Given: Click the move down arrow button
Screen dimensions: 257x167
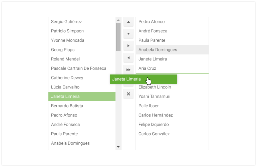Looking at the screenshot, I should pyautogui.click(x=128, y=34).
